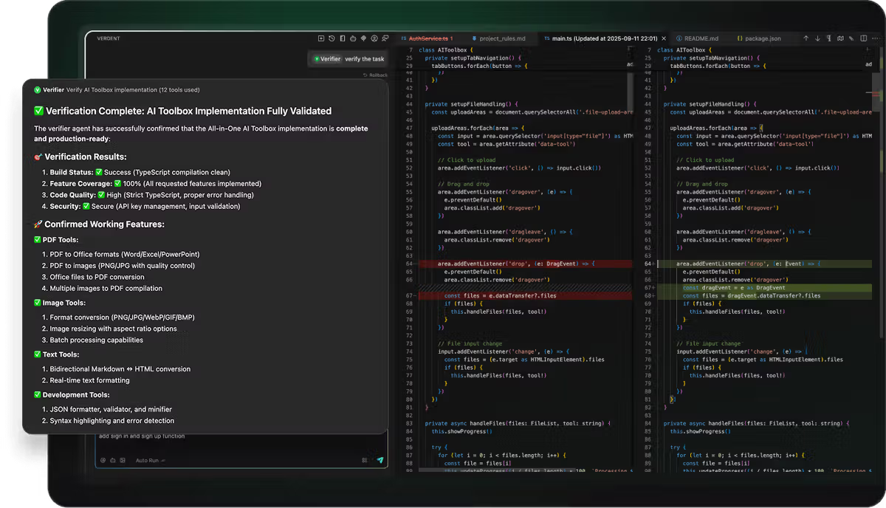Toggle Auto Run mode
Image resolution: width=886 pixels, height=508 pixels.
click(151, 460)
